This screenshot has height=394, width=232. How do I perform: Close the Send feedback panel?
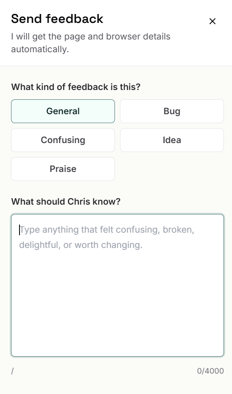pyautogui.click(x=212, y=21)
